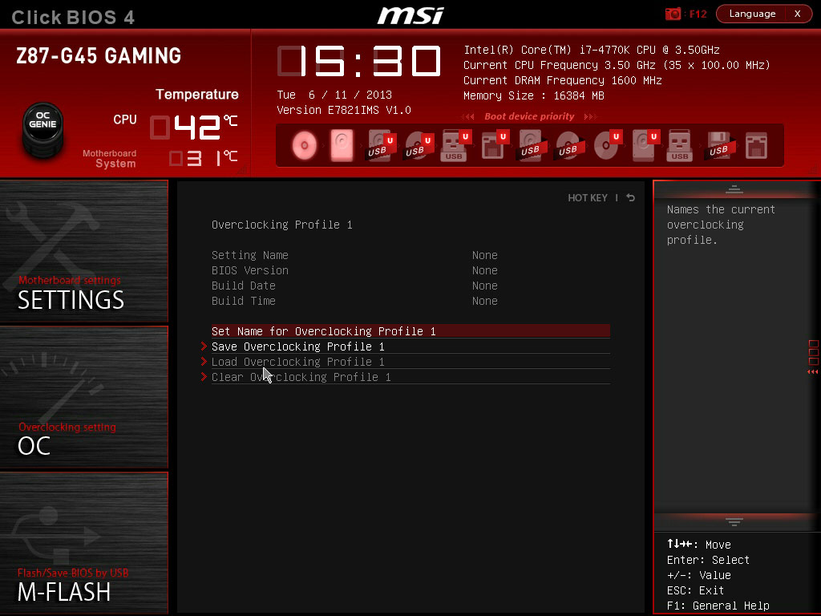
Task: Open the OC overclocking setting menu
Action: point(83,397)
